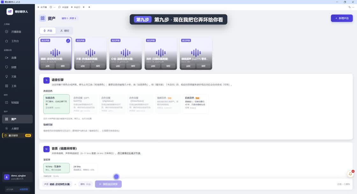Click the 语音引擎 section icon
This screenshot has width=357, height=194.
pos(47,80)
